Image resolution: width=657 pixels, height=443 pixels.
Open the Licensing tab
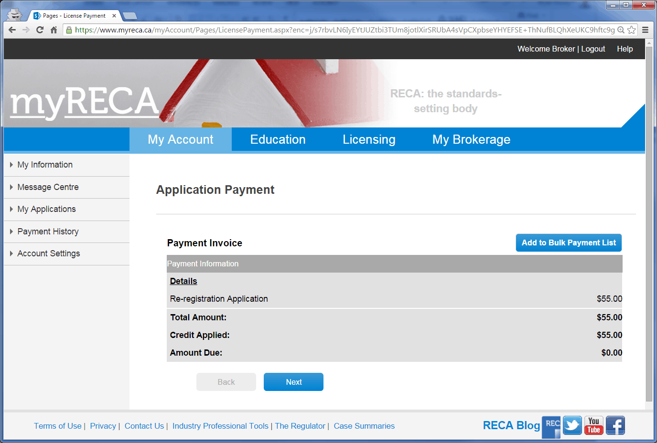click(x=369, y=139)
